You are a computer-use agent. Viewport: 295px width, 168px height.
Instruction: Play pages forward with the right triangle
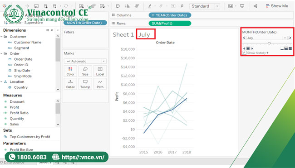[252, 48]
